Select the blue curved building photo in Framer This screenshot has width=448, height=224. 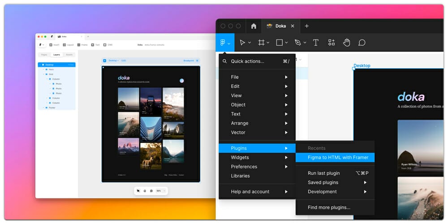pos(151,129)
